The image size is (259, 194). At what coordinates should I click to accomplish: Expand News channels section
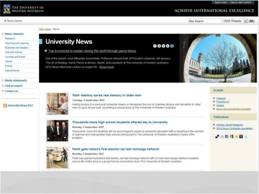[14, 34]
